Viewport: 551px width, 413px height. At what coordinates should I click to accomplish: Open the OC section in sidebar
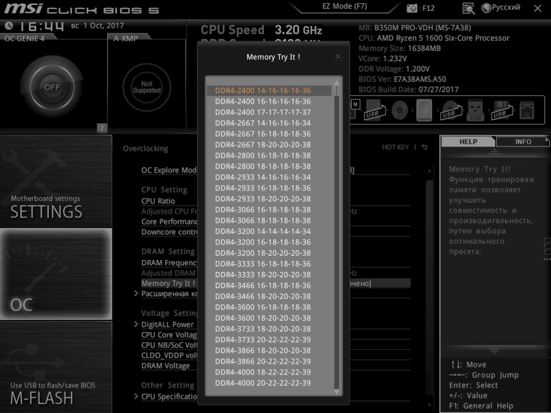pyautogui.click(x=56, y=274)
